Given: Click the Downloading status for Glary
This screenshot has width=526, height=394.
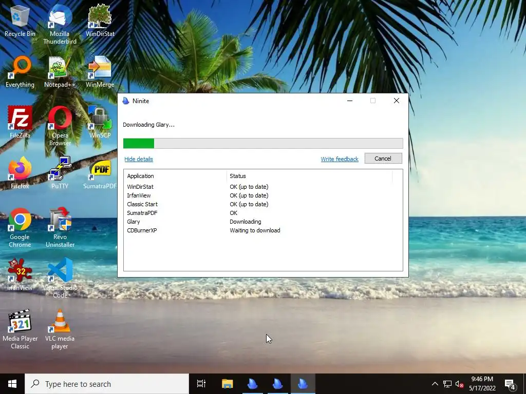Looking at the screenshot, I should tap(245, 222).
